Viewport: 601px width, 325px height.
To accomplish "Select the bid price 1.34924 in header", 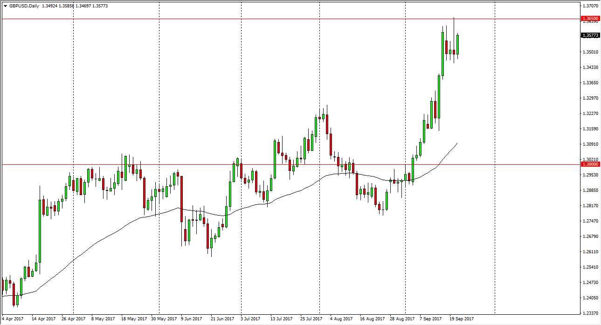I will tap(48, 6).
